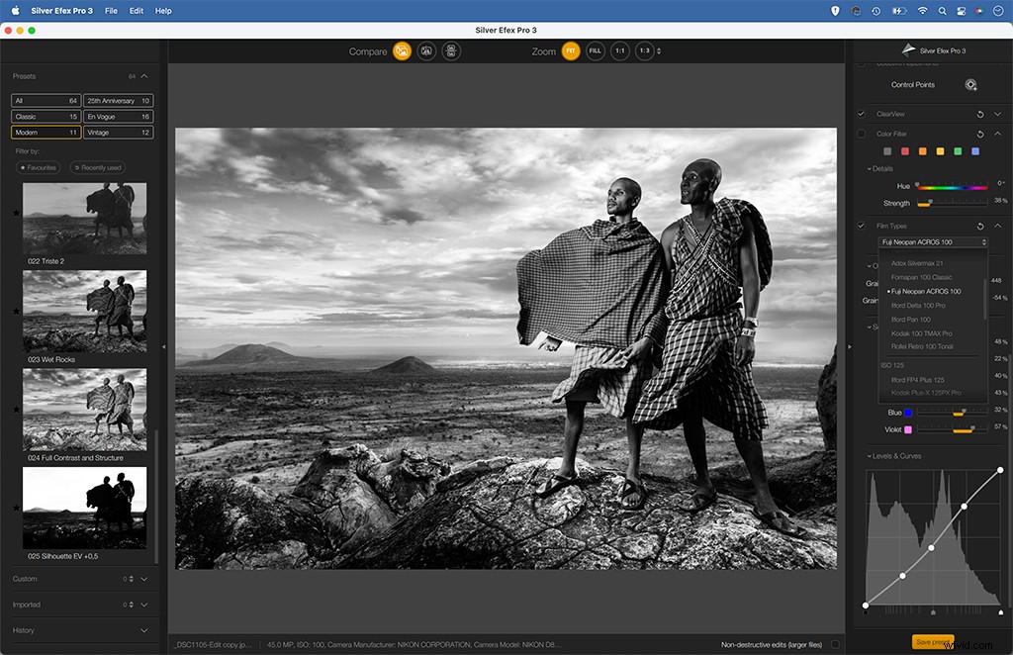Reset the Color Filter settings
Viewport: 1013px width, 655px height.
980,135
